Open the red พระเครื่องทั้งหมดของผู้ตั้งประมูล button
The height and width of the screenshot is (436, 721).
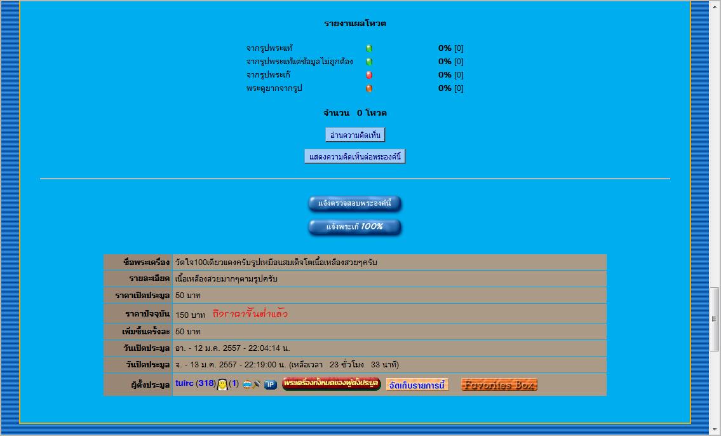(x=331, y=384)
